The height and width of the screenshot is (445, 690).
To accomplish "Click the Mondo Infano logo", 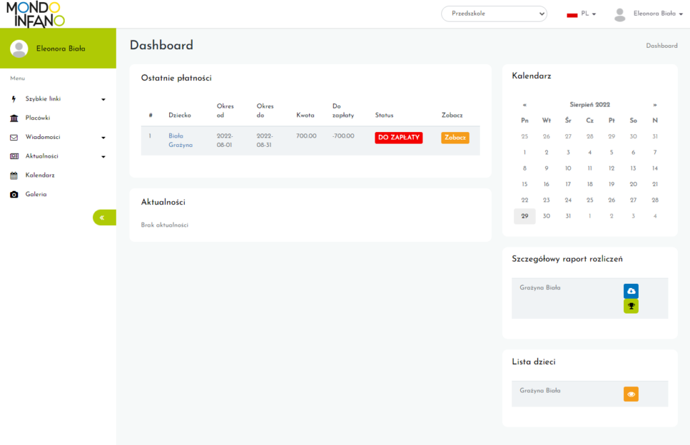I will click(36, 14).
